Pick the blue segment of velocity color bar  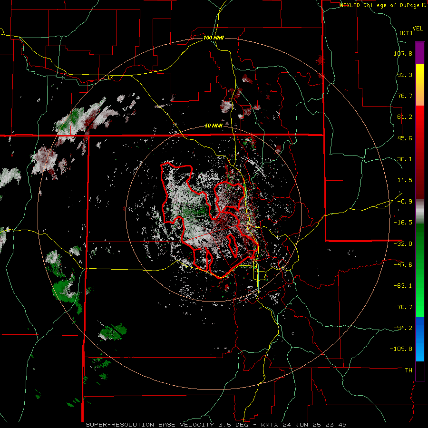pos(420,339)
